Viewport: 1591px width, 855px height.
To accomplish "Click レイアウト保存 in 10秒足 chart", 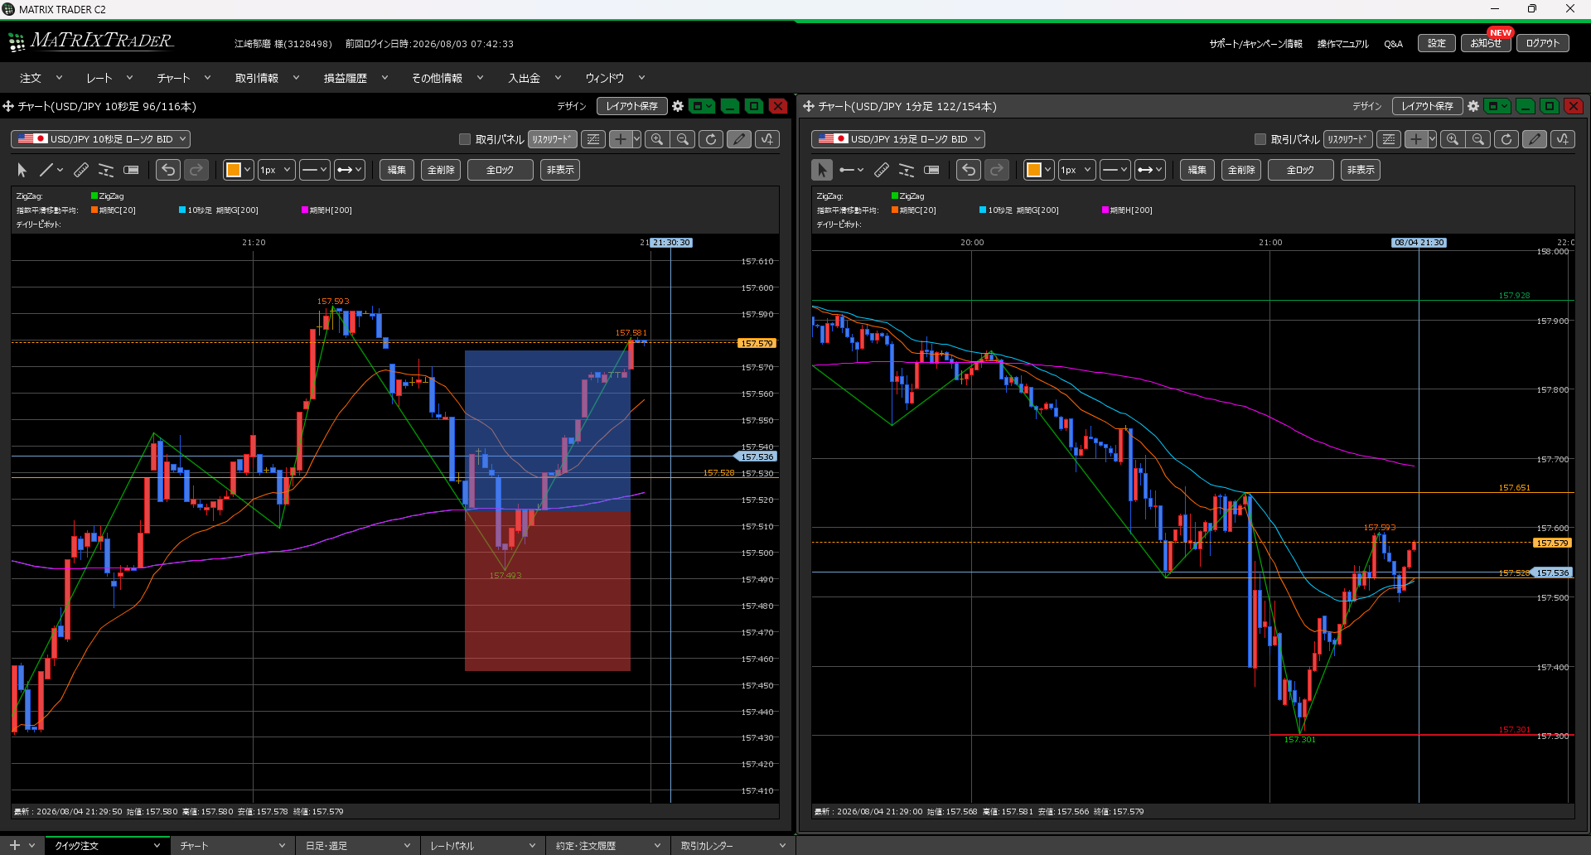I will tap(632, 106).
